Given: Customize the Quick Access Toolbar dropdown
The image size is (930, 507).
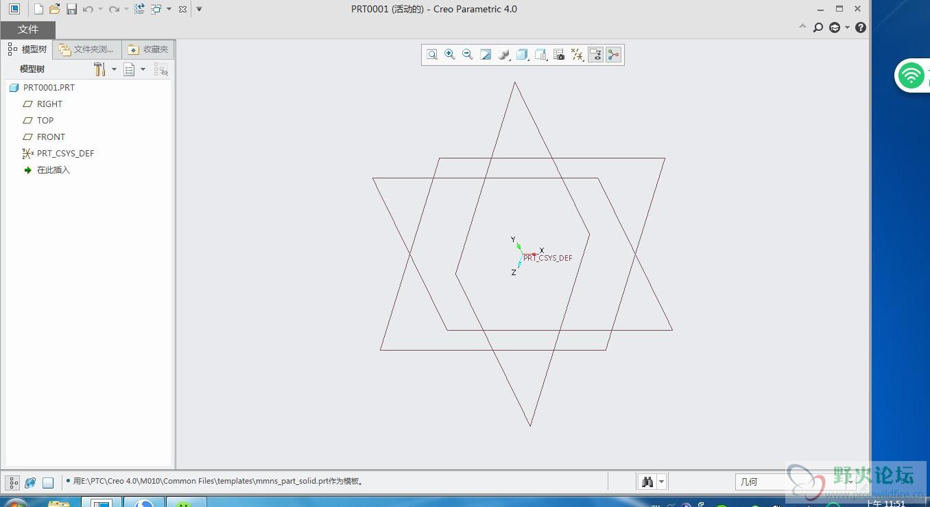Looking at the screenshot, I should pos(199,9).
